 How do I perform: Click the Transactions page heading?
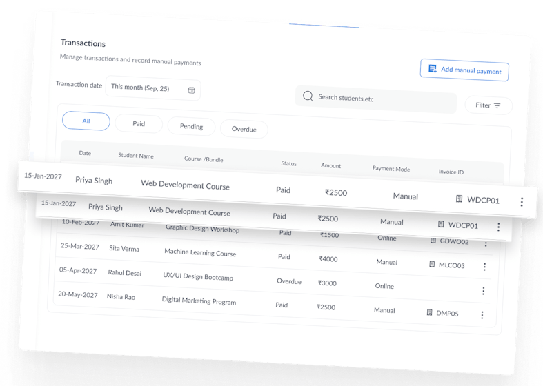click(x=83, y=43)
